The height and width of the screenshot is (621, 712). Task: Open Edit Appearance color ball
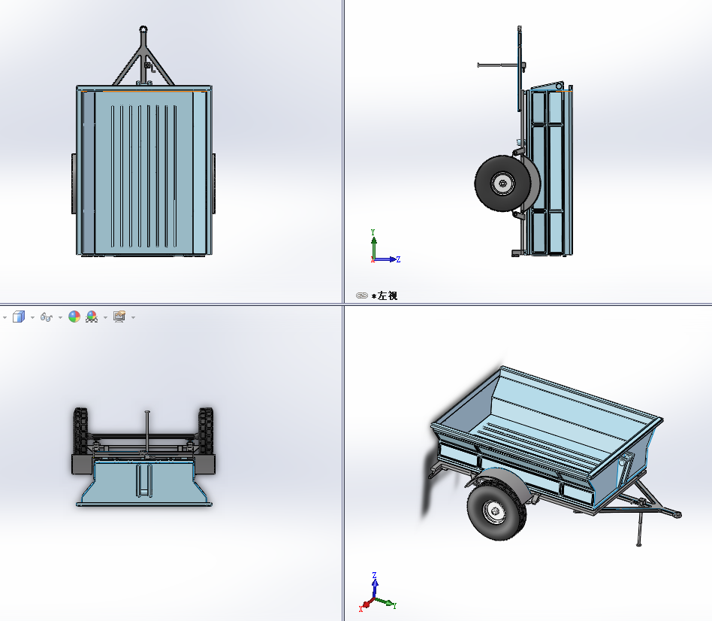(74, 317)
